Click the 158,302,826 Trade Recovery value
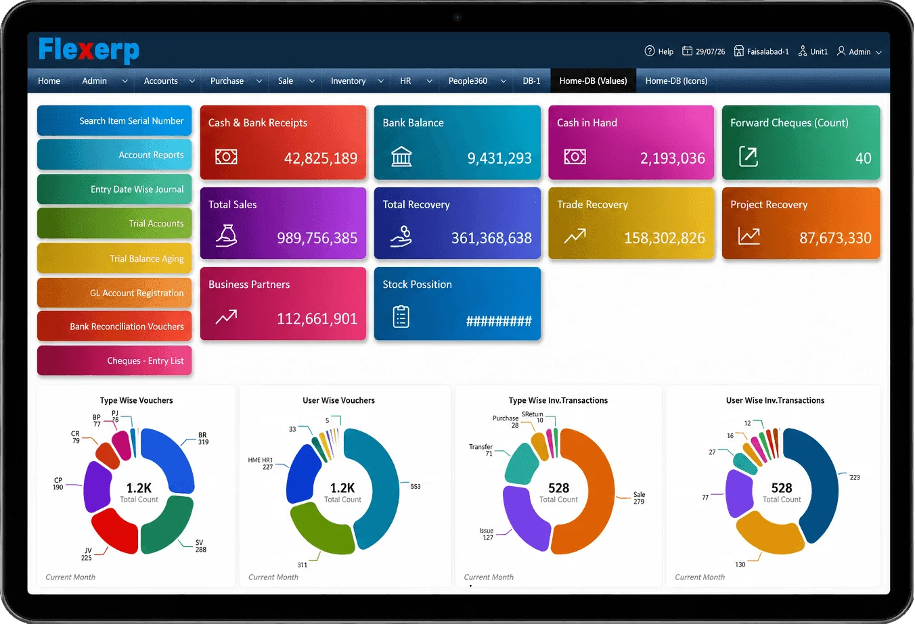Viewport: 915px width, 624px height. click(665, 238)
